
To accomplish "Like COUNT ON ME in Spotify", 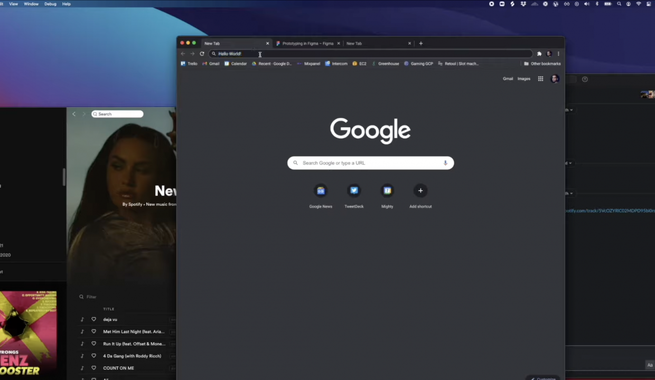I will point(93,368).
